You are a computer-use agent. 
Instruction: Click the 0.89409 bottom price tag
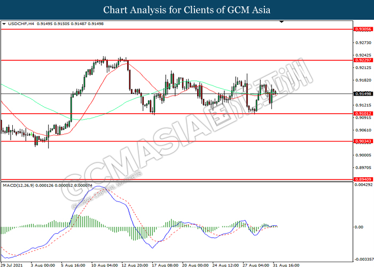pyautogui.click(x=361, y=180)
